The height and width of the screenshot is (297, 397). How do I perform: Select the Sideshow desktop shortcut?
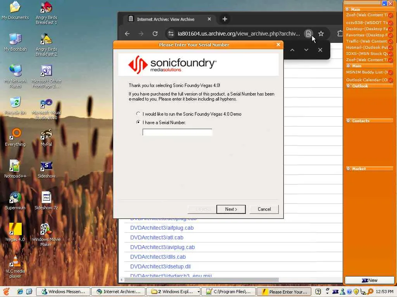(x=47, y=169)
